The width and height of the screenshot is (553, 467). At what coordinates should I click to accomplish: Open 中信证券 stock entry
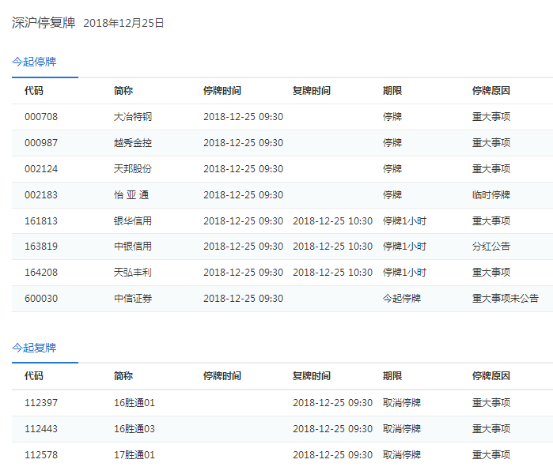[x=133, y=299]
